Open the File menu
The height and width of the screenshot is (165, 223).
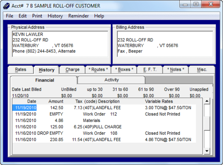[x=9, y=16]
